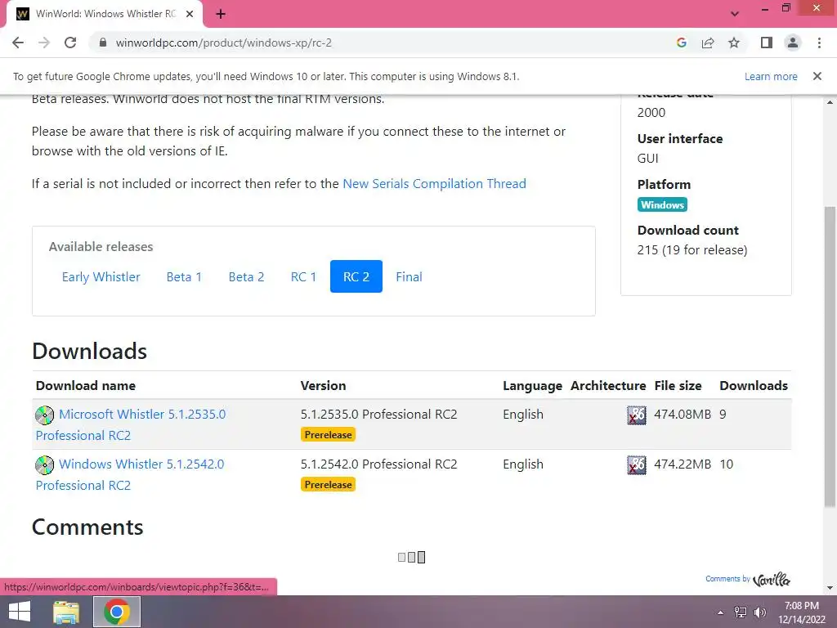The image size is (837, 628).
Task: View site lock security info
Action: [x=103, y=43]
